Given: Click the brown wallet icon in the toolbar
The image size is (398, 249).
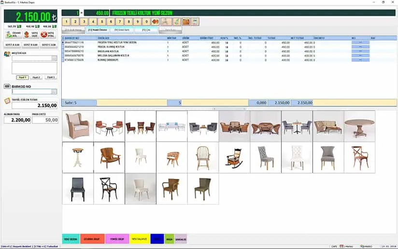Looking at the screenshot, I should (x=185, y=22).
